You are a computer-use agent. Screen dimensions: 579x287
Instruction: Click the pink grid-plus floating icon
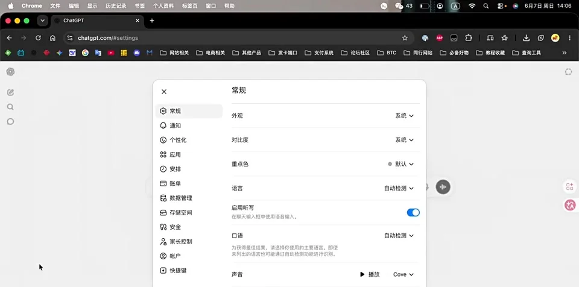point(570,186)
